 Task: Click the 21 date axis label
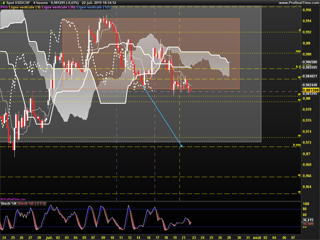(183, 237)
